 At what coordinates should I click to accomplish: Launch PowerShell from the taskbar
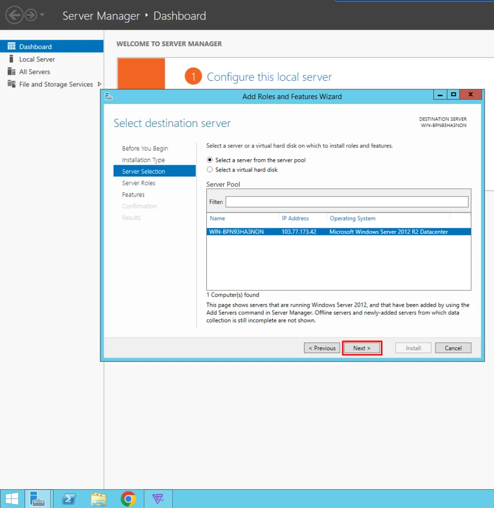coord(69,499)
